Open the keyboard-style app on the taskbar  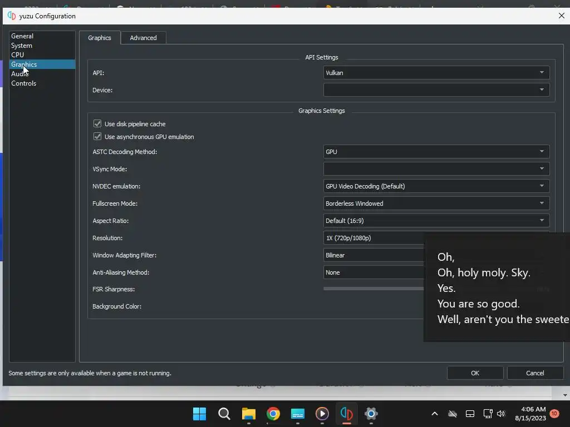(297, 414)
